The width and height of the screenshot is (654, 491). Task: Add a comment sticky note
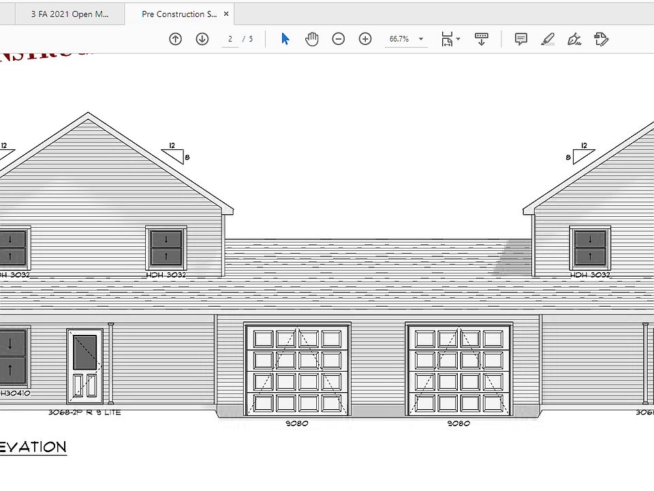tap(521, 40)
